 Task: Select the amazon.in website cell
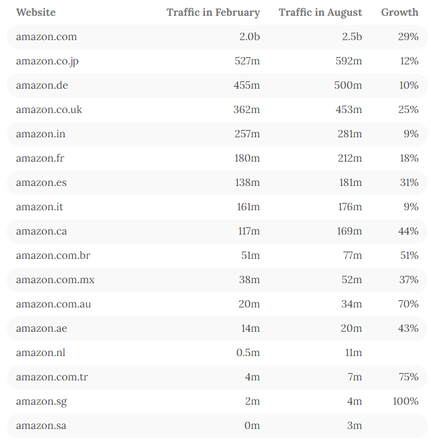tap(41, 134)
